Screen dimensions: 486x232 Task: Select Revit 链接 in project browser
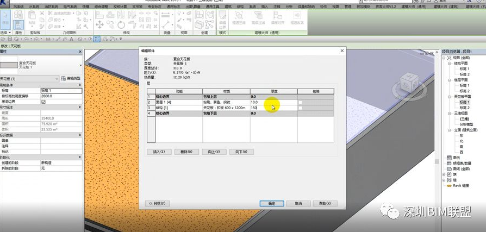tap(461, 186)
